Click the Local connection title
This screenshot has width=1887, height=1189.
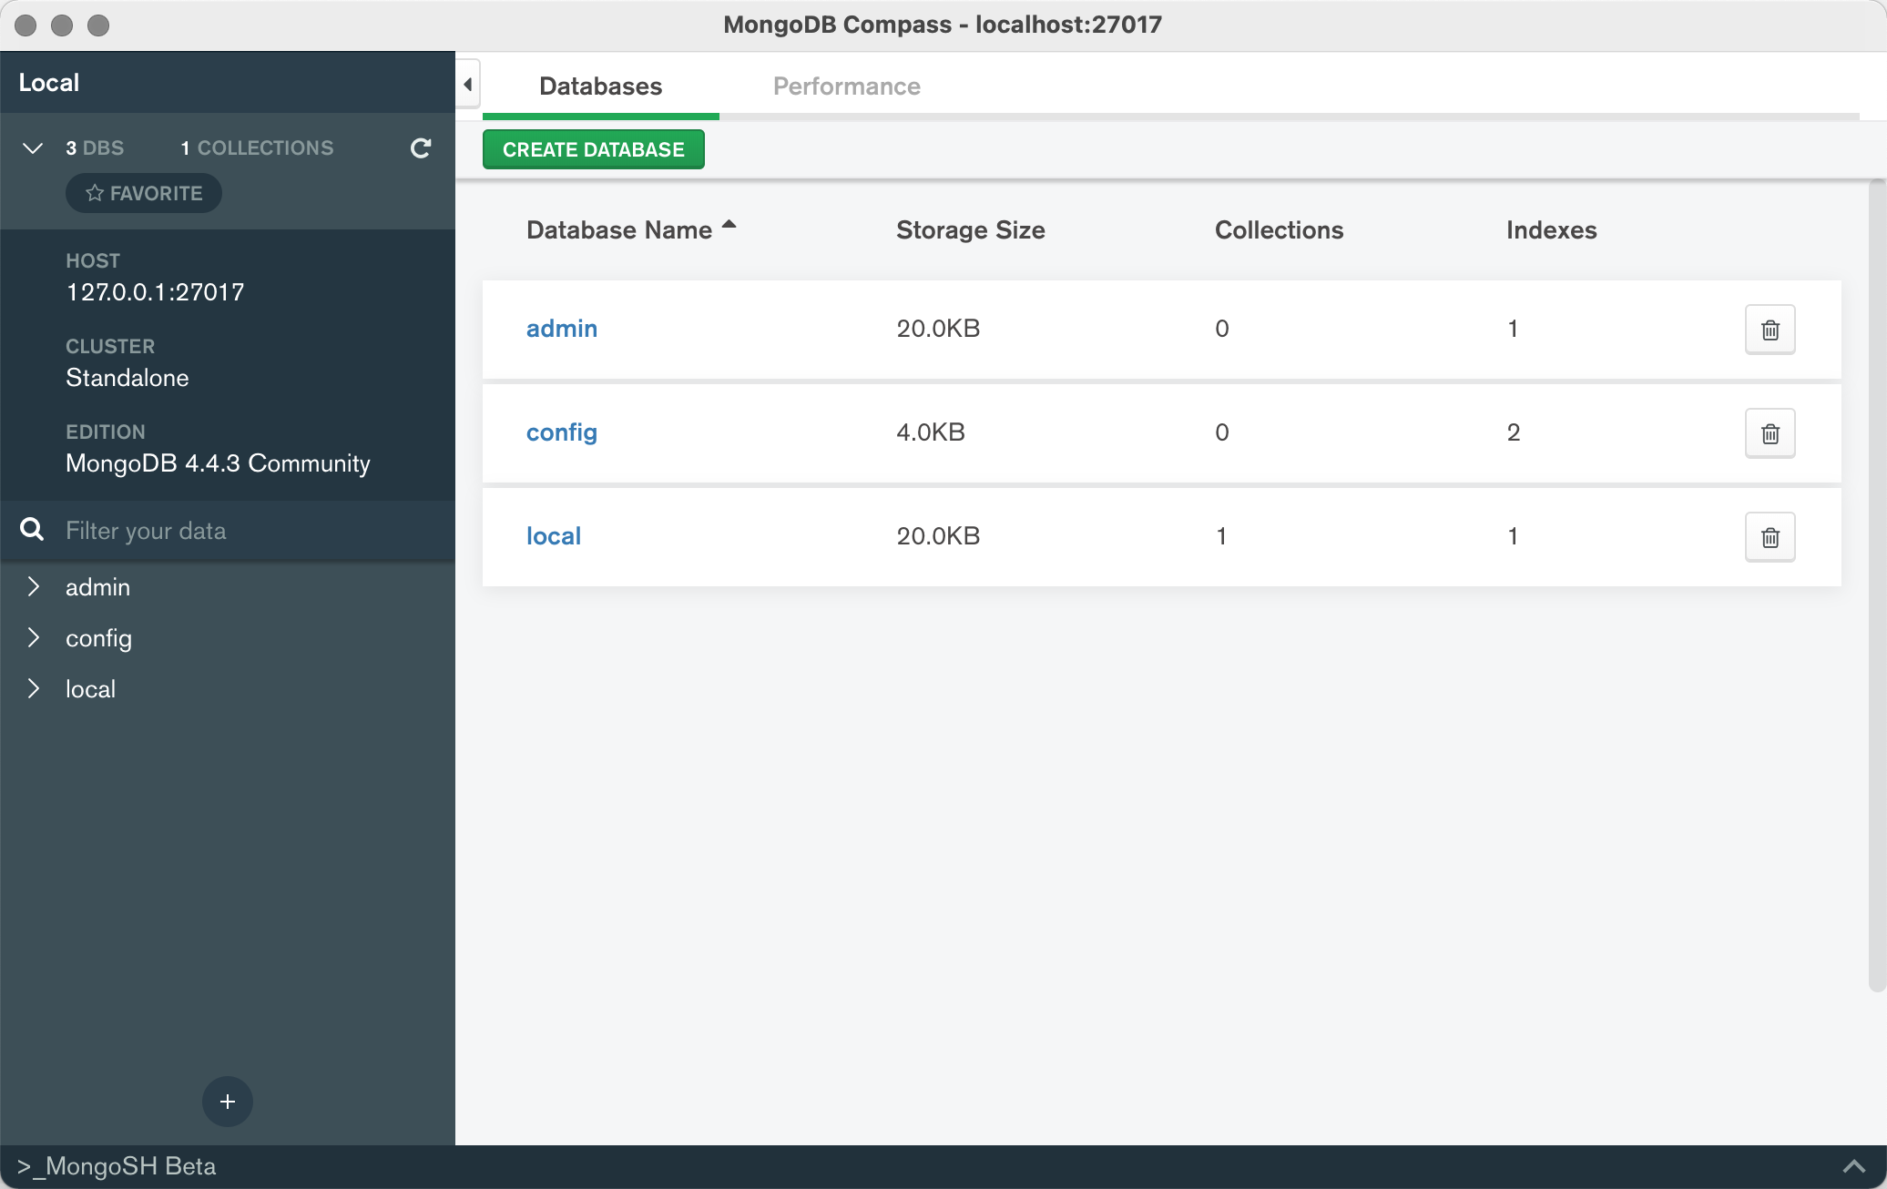point(49,83)
